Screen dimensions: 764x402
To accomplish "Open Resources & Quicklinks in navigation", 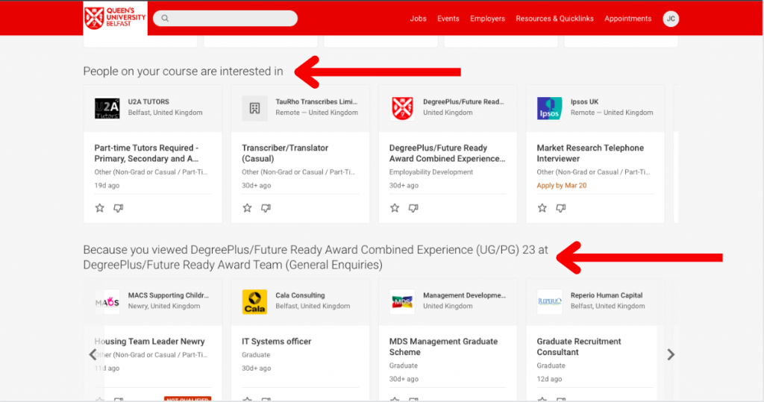I will pos(554,19).
